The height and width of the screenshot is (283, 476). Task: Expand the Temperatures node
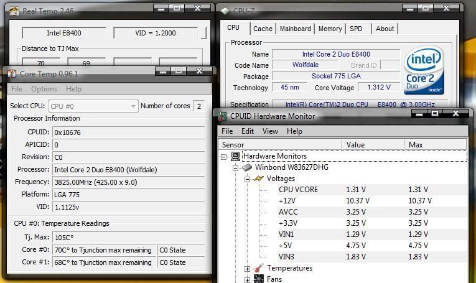(247, 269)
